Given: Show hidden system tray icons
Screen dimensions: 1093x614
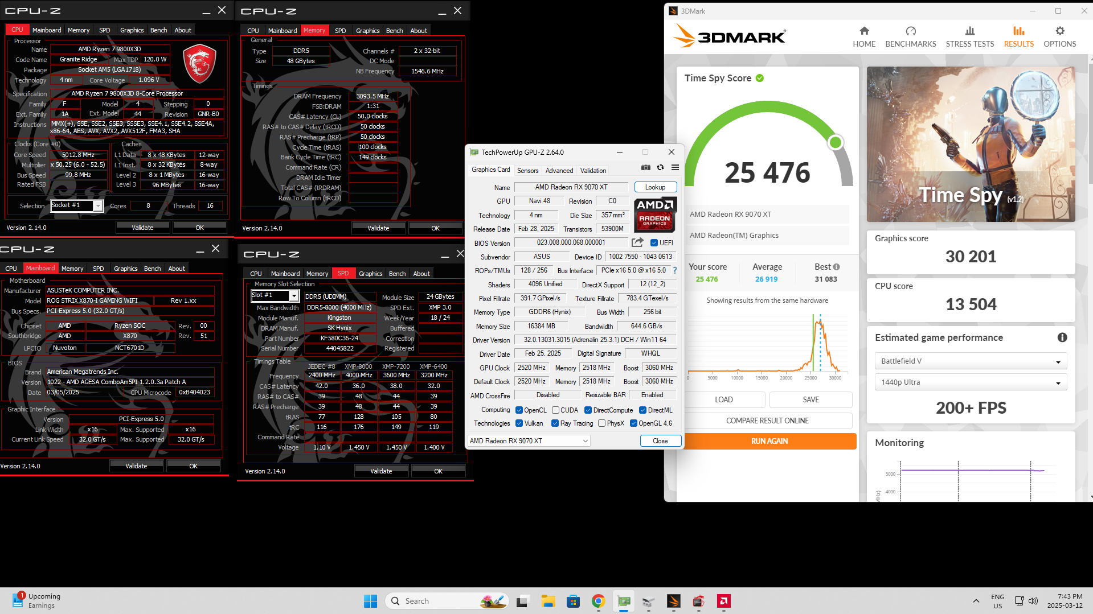Looking at the screenshot, I should pos(976,601).
